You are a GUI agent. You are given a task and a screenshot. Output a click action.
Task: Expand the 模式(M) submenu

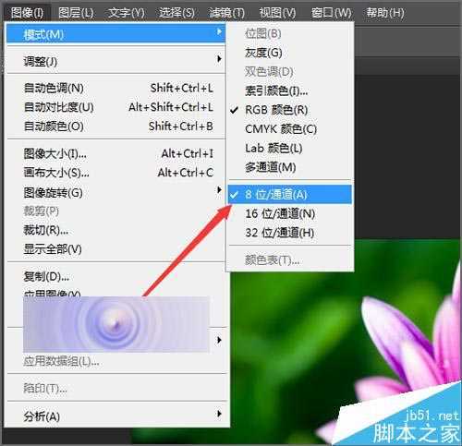pos(116,34)
